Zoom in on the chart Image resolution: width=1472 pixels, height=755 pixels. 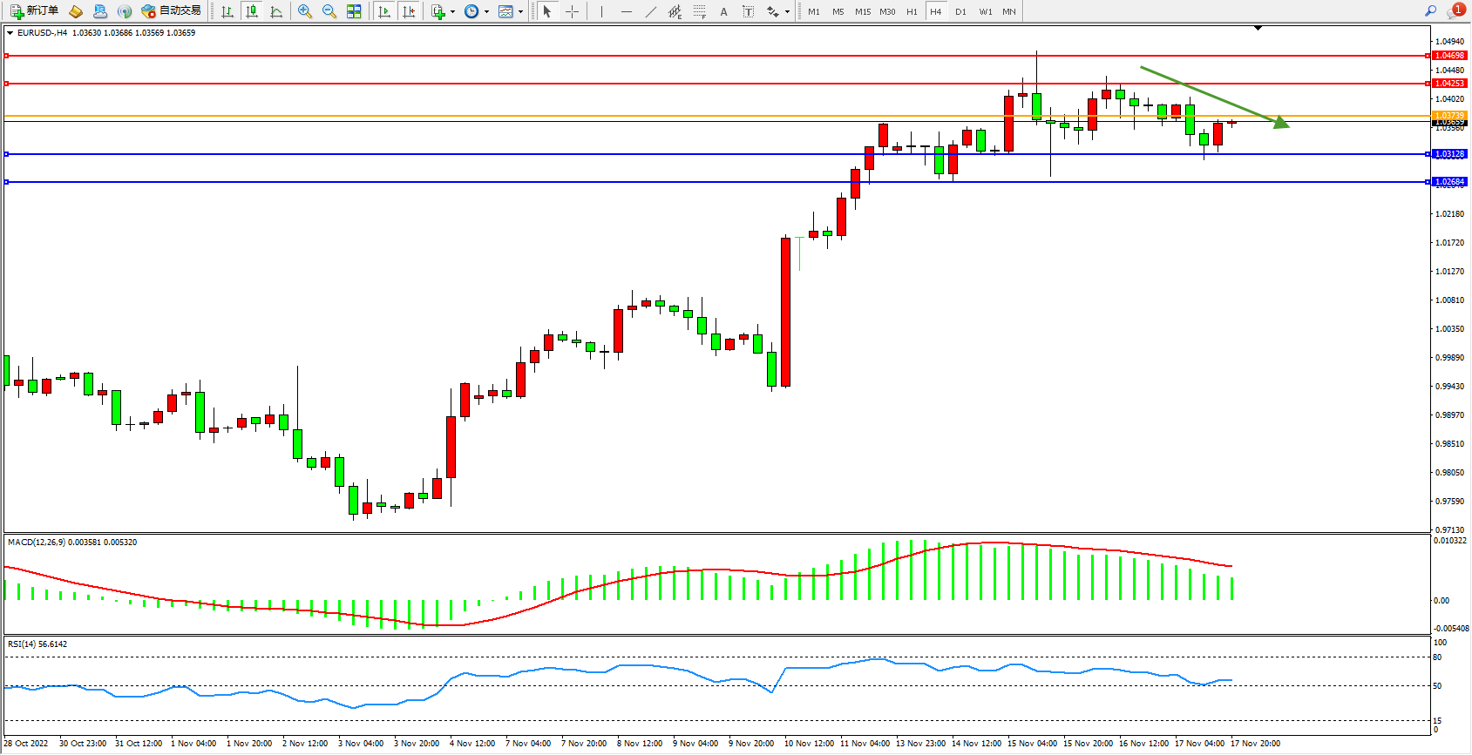click(305, 11)
